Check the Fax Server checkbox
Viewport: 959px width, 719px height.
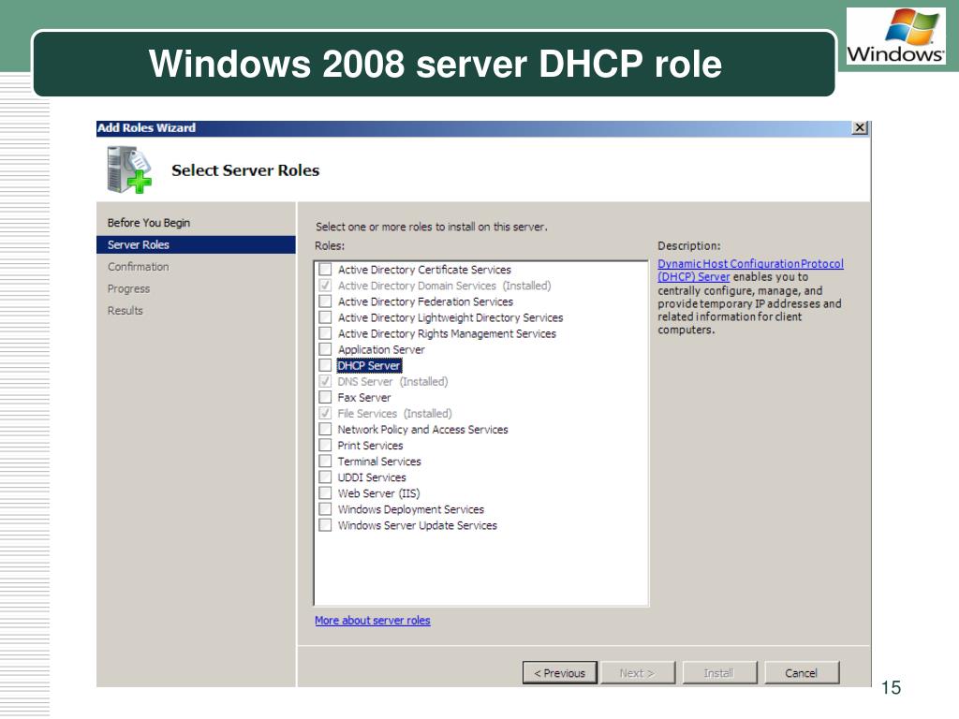pos(325,397)
